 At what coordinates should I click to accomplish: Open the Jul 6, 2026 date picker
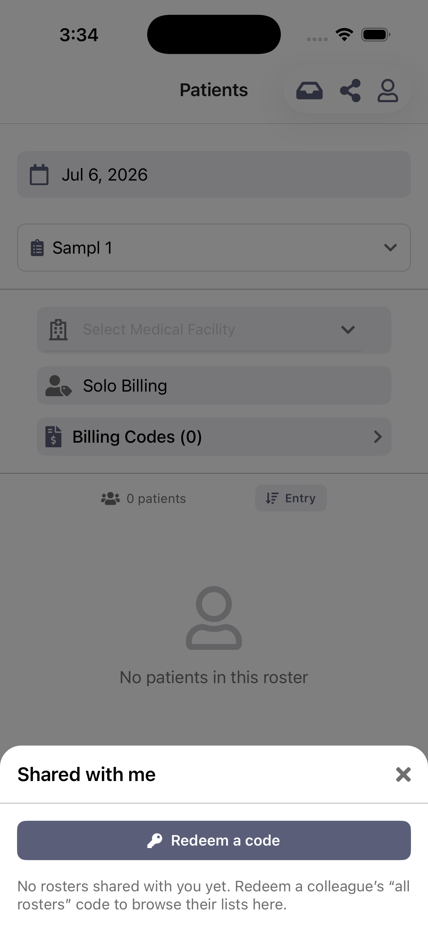coord(214,175)
